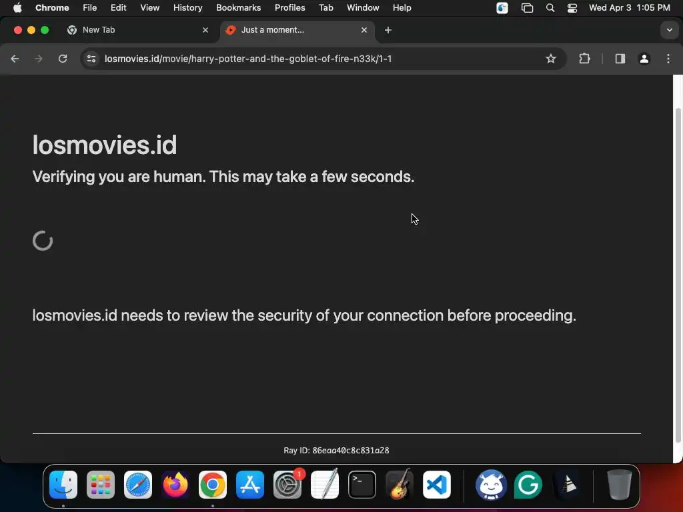
Task: Click the security review message text
Action: [x=304, y=315]
